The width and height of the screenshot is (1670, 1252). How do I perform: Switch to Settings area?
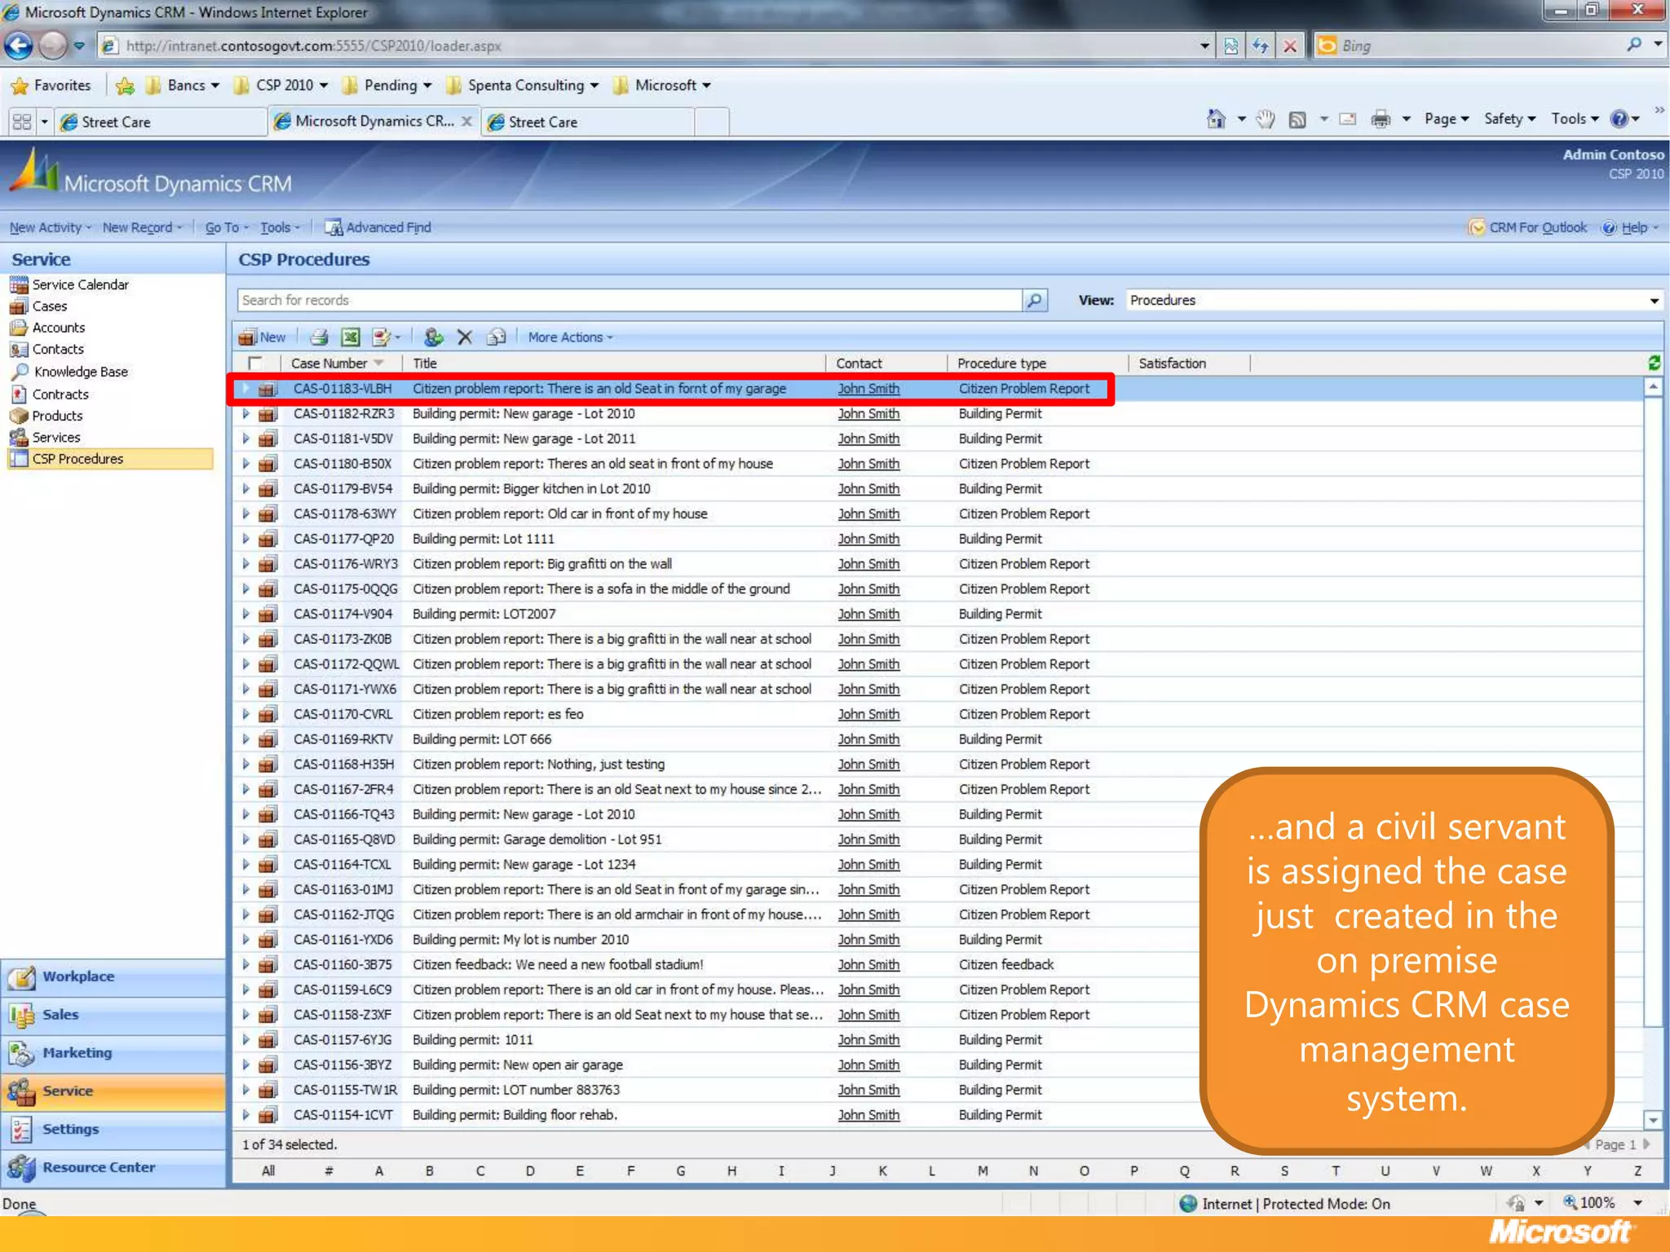[x=113, y=1129]
